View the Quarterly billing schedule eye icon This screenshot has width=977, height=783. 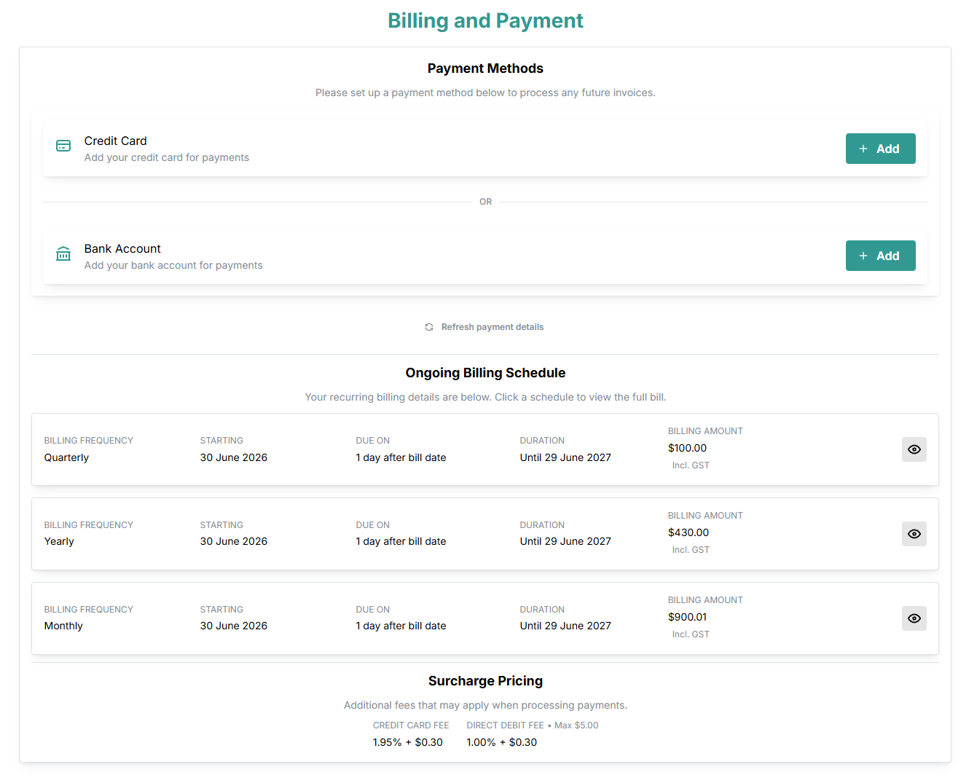click(x=914, y=449)
